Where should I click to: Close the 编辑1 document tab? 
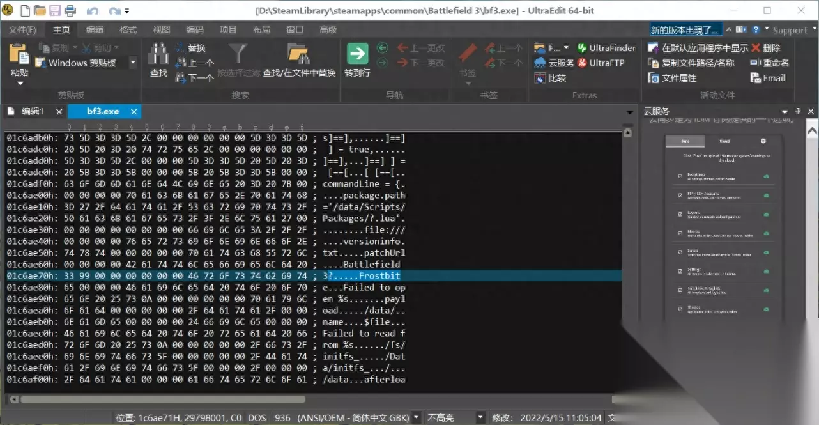coord(59,112)
